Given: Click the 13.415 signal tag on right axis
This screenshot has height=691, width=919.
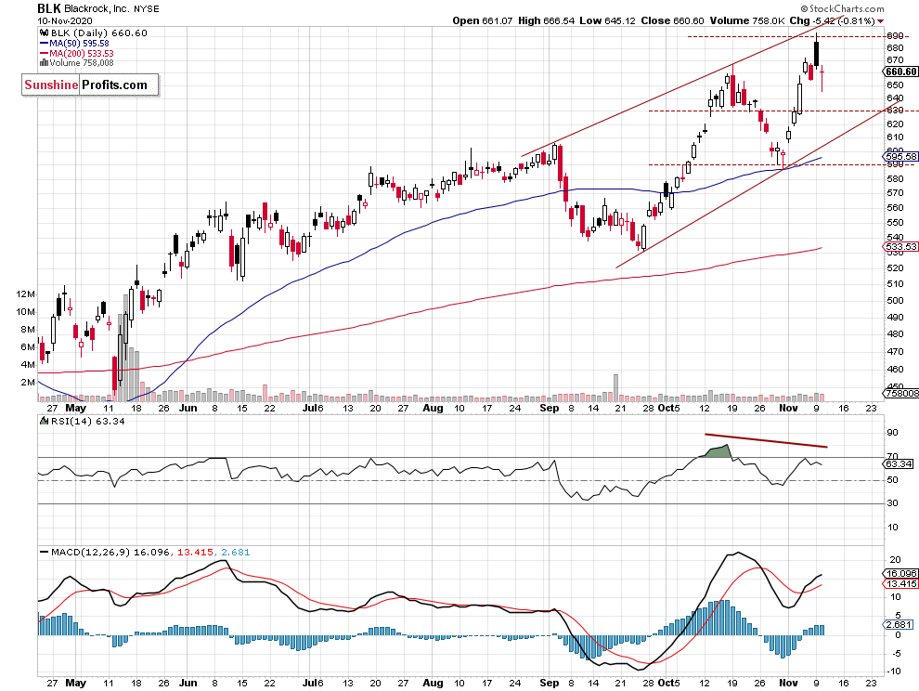Looking at the screenshot, I should point(900,583).
